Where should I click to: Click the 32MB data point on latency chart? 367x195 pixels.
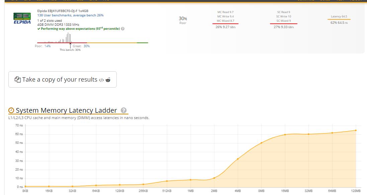pyautogui.click(x=309, y=134)
